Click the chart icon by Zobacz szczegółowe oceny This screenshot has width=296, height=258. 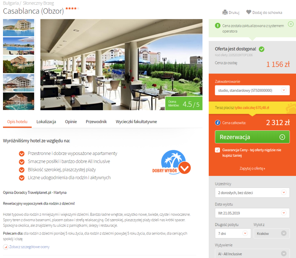click(x=6, y=247)
